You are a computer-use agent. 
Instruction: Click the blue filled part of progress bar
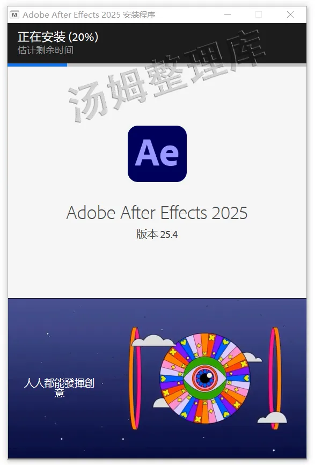tap(38, 64)
